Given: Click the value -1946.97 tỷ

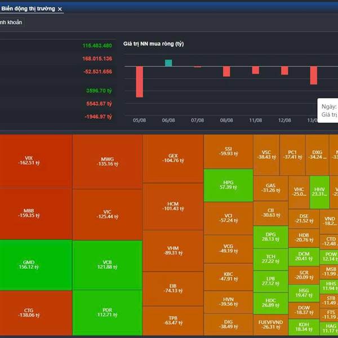Looking at the screenshot, I should [98, 117].
